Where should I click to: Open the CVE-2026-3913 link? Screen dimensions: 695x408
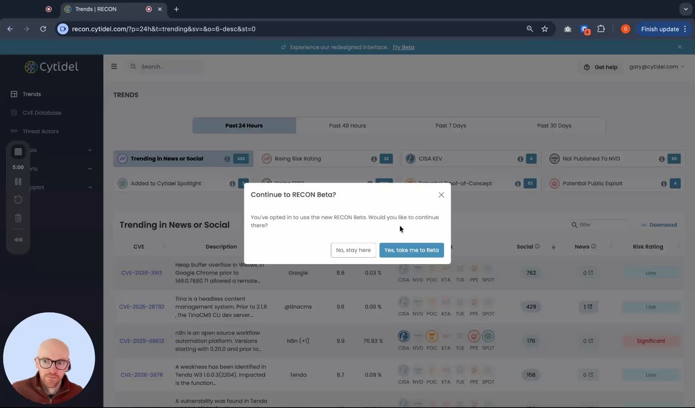point(142,273)
